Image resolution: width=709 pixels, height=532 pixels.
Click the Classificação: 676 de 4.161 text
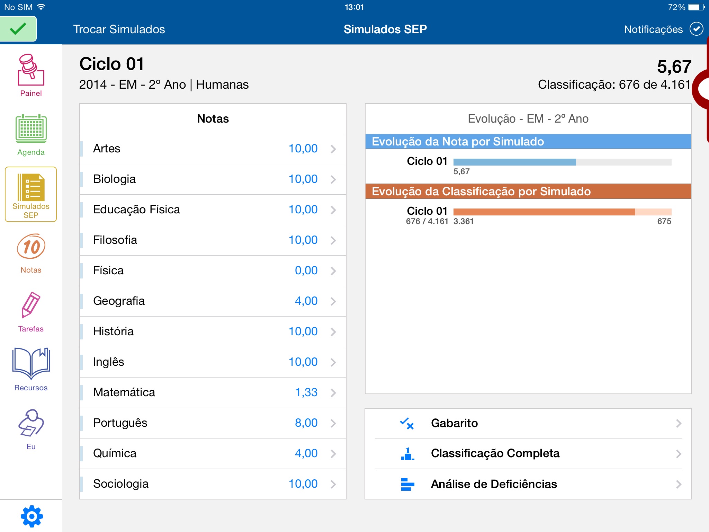coord(614,85)
